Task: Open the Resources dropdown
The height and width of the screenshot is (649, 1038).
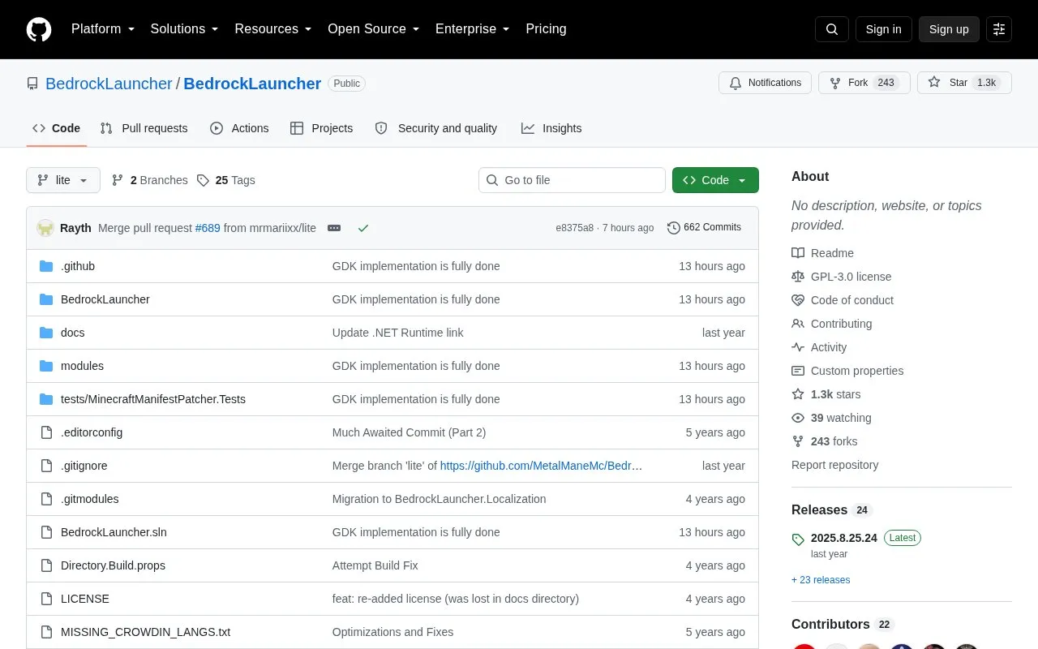Action: [273, 29]
